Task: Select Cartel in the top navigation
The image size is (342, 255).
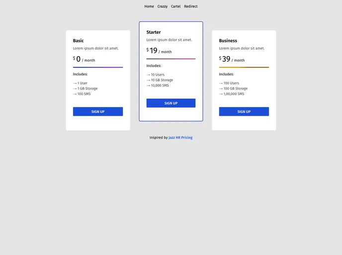Action: point(176,6)
